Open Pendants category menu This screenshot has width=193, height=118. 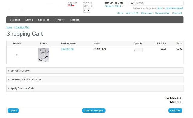[x=60, y=20]
